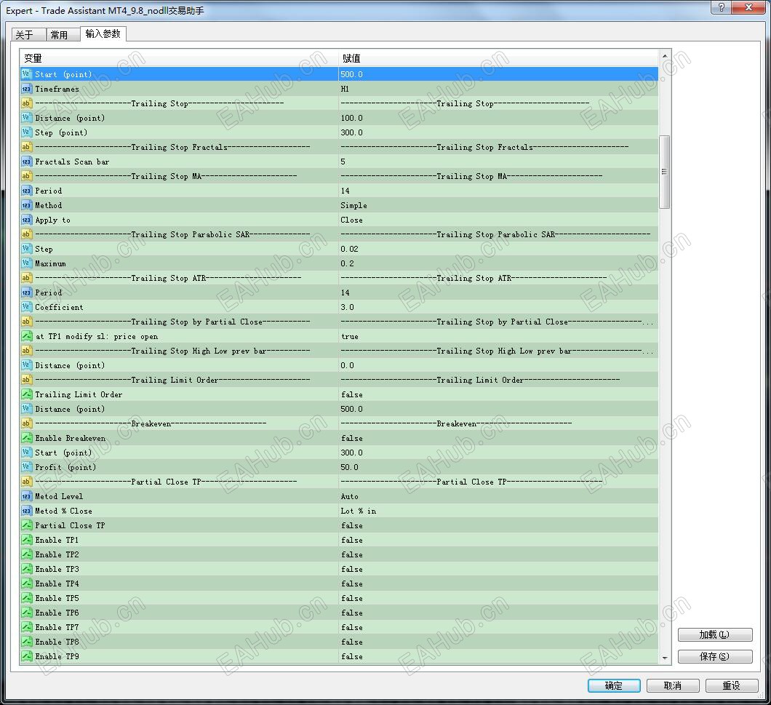Select the 'Partial Close TP' separator label
The height and width of the screenshot is (705, 771).
166,482
